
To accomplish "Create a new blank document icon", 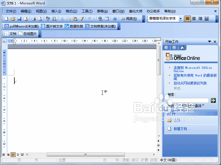I will click(7, 19).
